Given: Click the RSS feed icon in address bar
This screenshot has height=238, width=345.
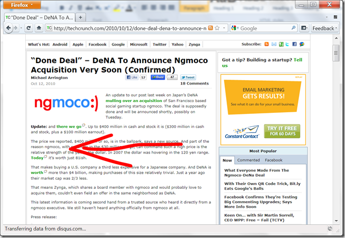Looking at the screenshot, I should pyautogui.click(x=211, y=28).
